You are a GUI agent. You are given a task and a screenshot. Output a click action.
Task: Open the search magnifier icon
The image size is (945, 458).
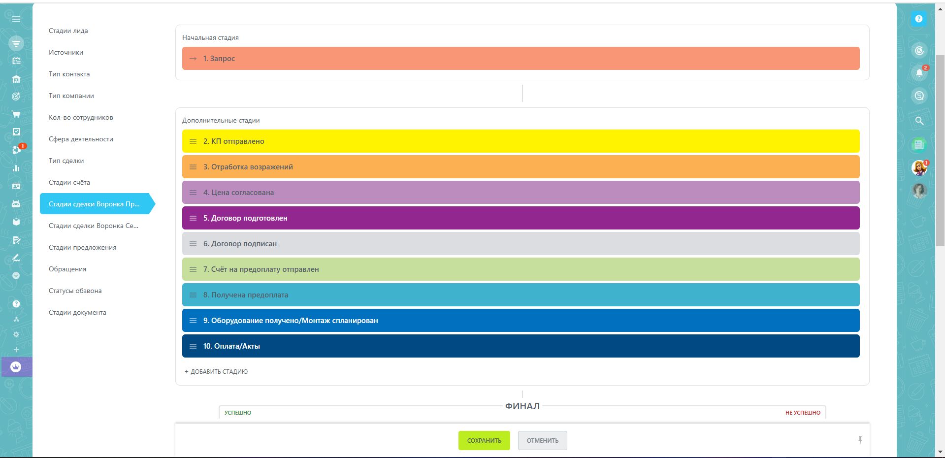click(919, 121)
